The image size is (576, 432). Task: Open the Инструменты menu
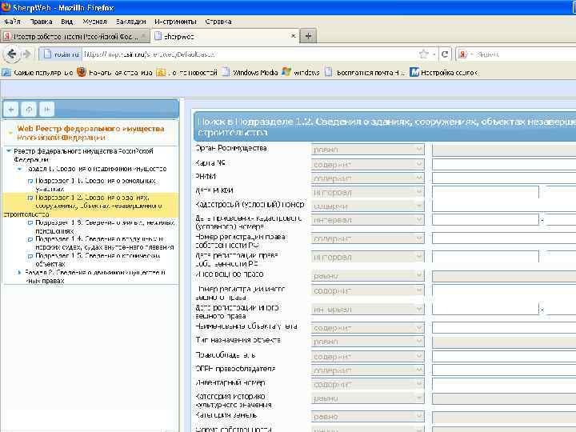[x=175, y=22]
